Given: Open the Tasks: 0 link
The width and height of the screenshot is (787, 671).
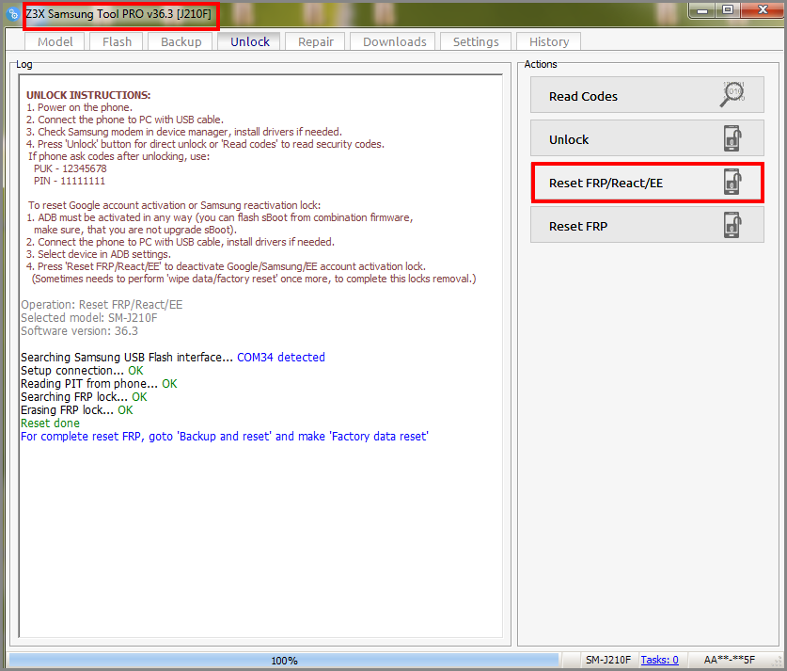Looking at the screenshot, I should 659,660.
